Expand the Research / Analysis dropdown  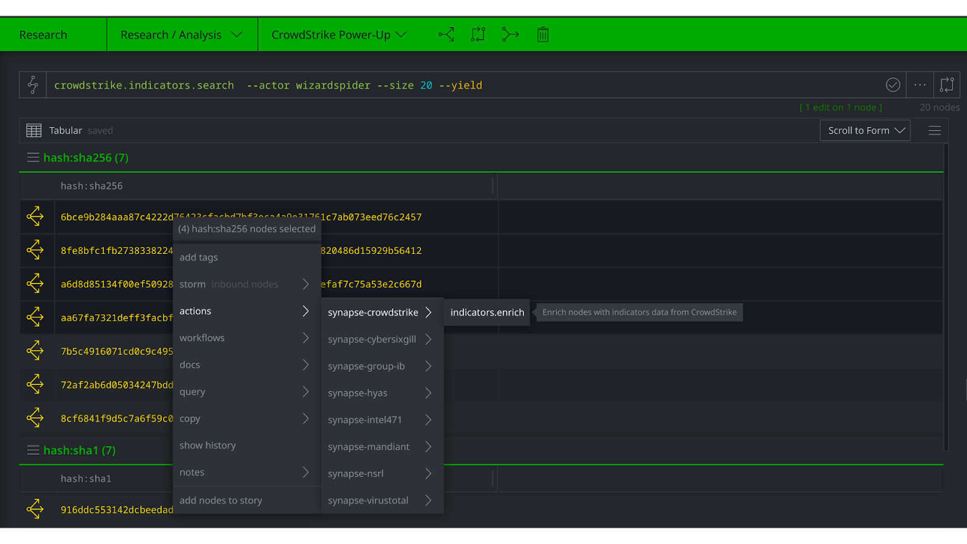(x=181, y=34)
